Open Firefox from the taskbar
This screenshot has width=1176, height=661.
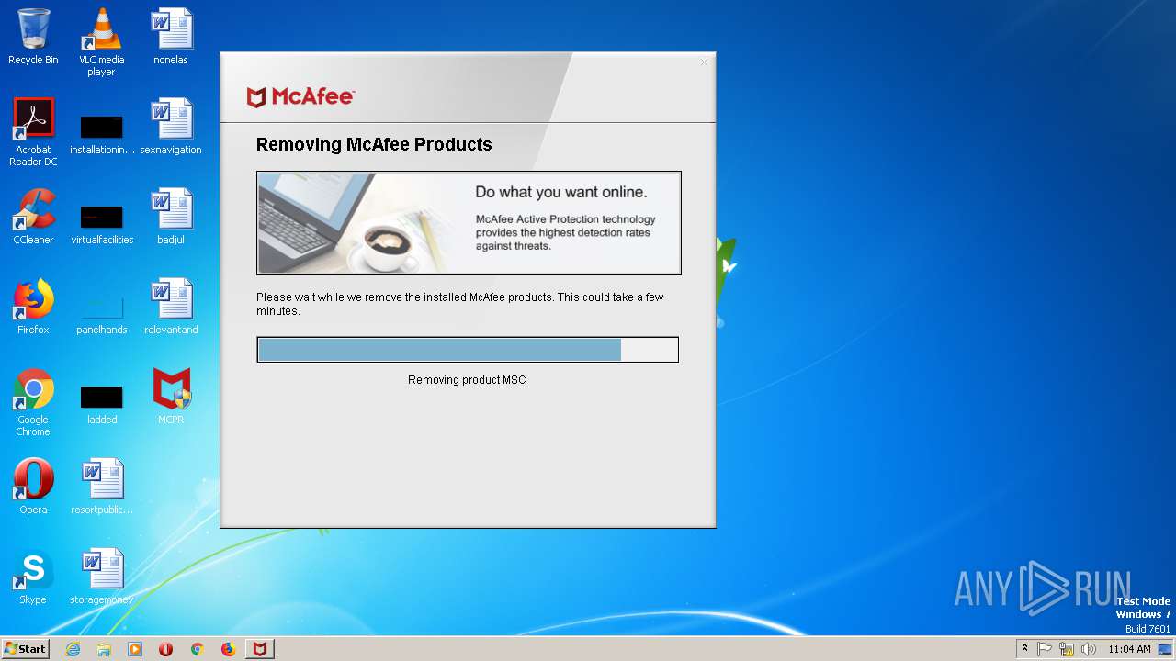tap(228, 649)
